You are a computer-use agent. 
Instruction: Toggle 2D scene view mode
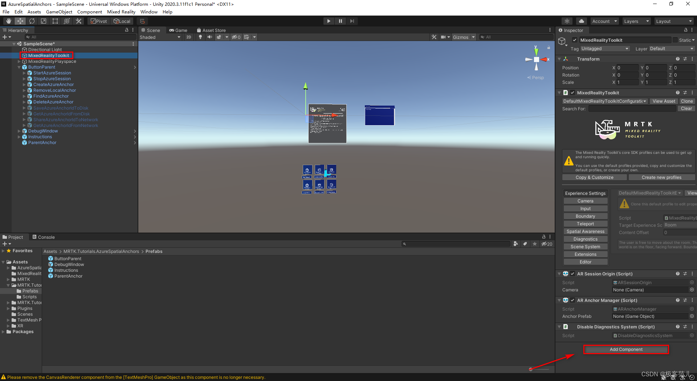click(189, 37)
